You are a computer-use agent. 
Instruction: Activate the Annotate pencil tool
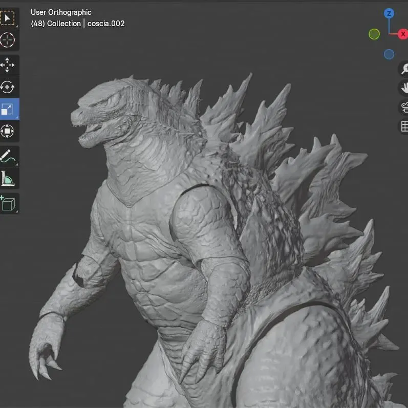[7, 156]
